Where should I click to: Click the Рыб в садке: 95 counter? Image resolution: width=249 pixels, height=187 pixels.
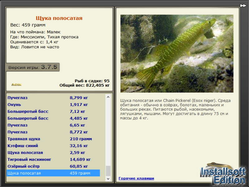pyautogui.click(x=92, y=81)
